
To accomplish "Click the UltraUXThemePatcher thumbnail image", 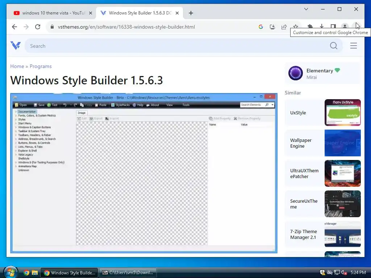I will coord(343,173).
